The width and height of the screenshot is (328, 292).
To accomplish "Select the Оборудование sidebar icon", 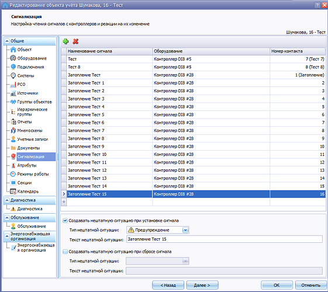I will point(13,58).
